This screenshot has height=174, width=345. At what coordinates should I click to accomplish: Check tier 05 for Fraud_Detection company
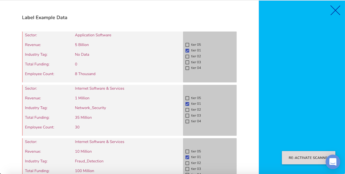point(187,152)
